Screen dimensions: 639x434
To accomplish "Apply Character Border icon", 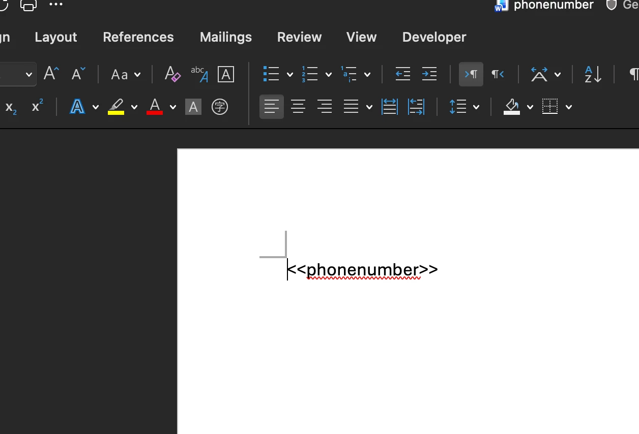I will point(225,74).
